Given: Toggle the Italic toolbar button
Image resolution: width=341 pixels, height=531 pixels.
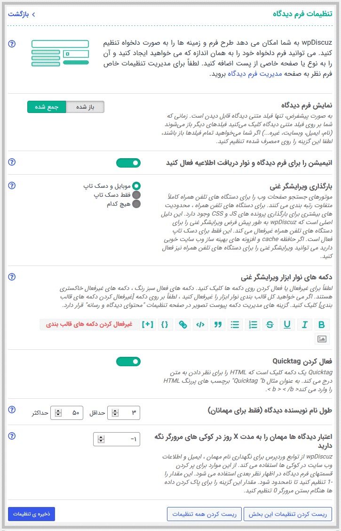Looking at the screenshot, I should (x=304, y=324).
